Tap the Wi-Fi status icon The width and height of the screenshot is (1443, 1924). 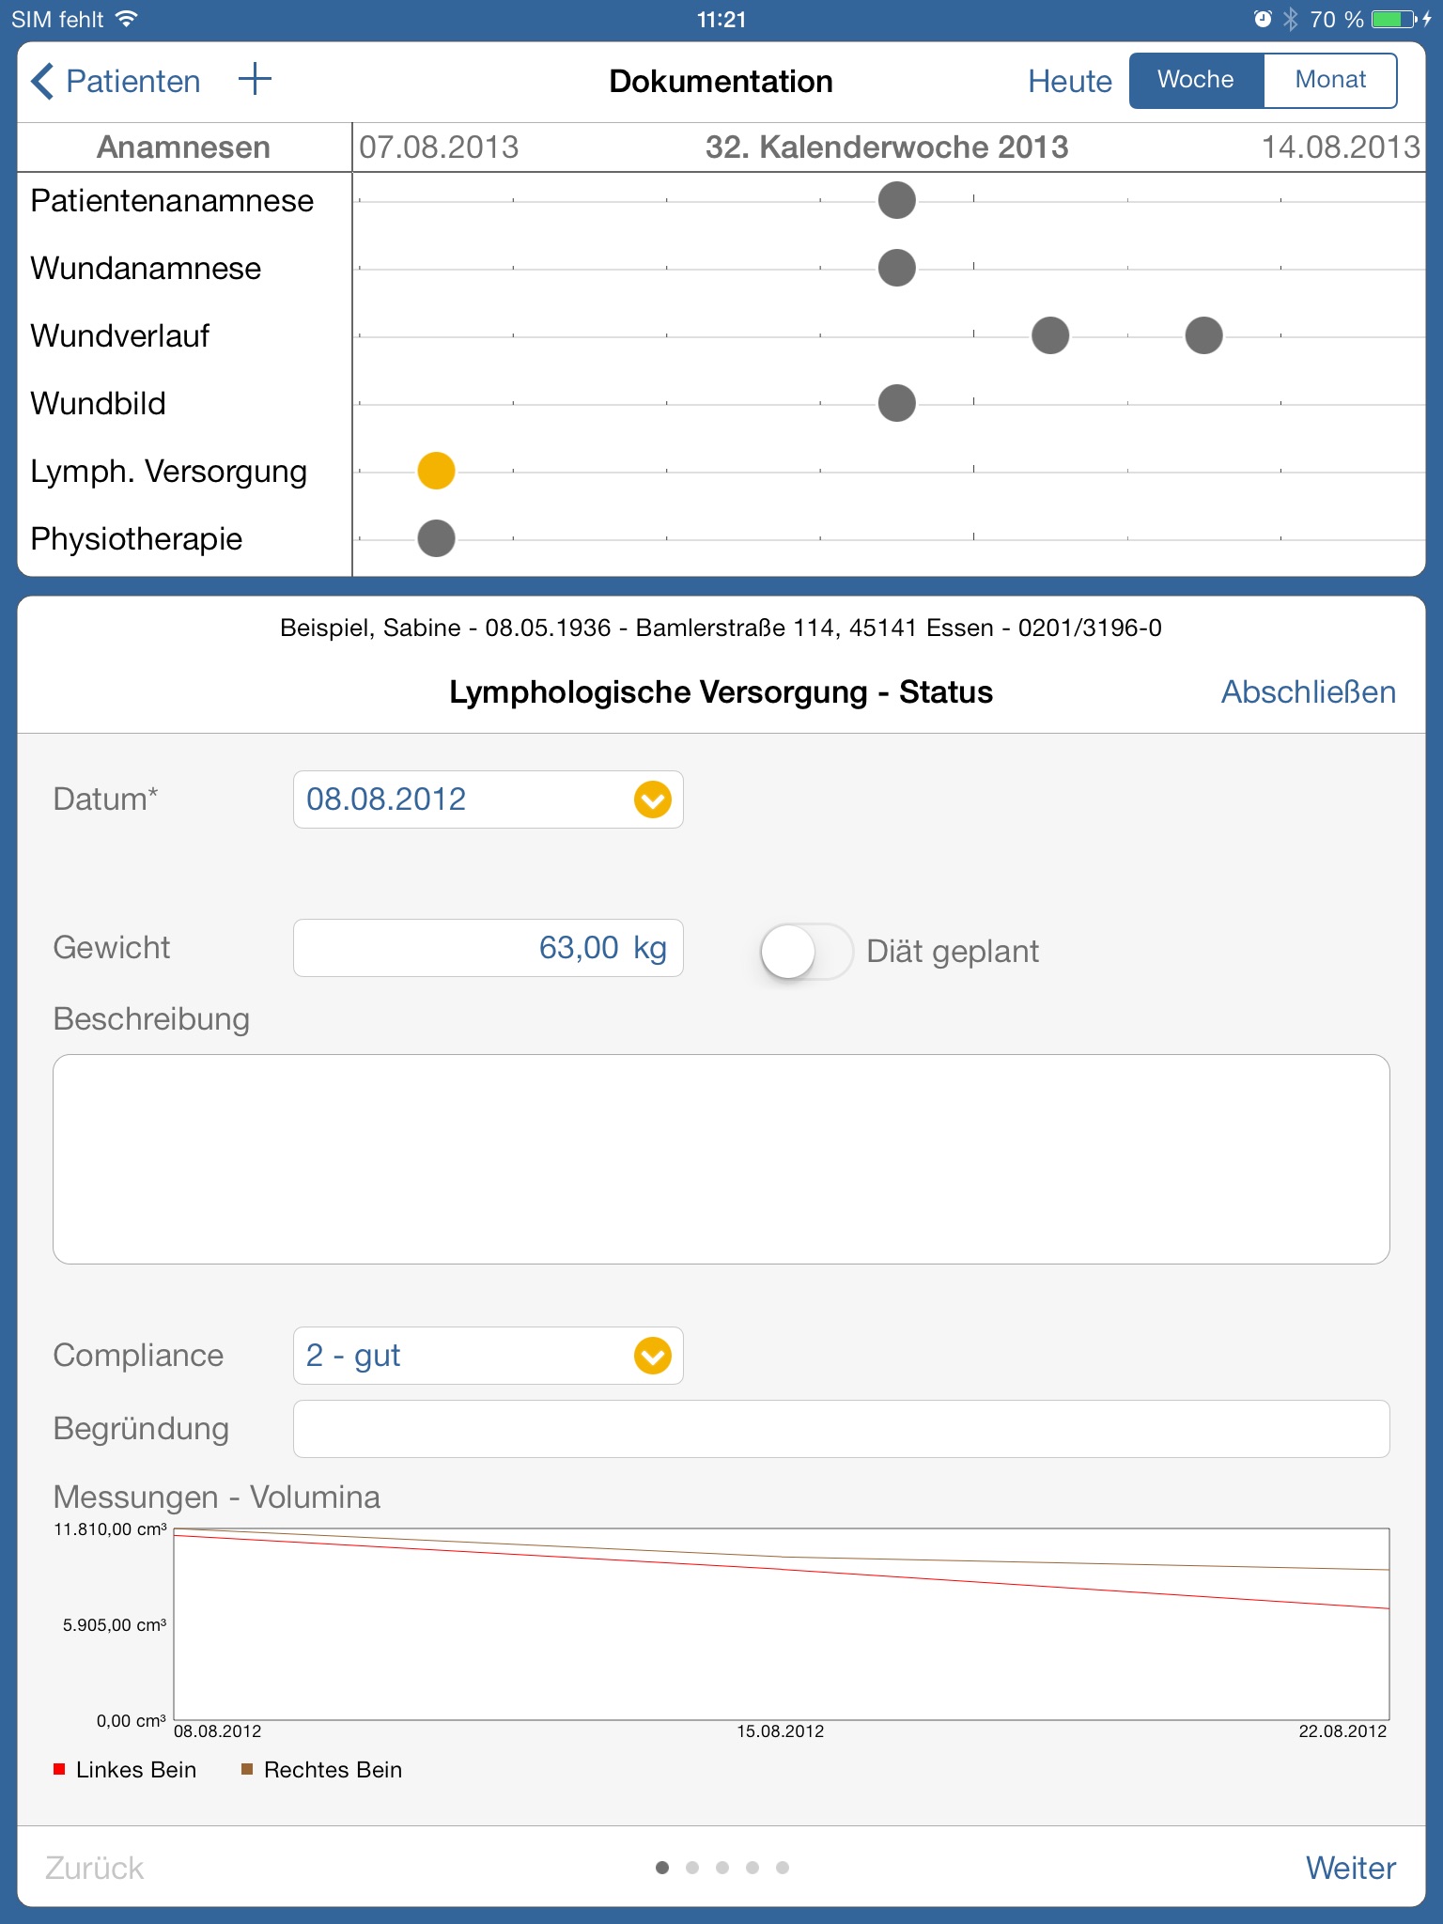tap(126, 19)
